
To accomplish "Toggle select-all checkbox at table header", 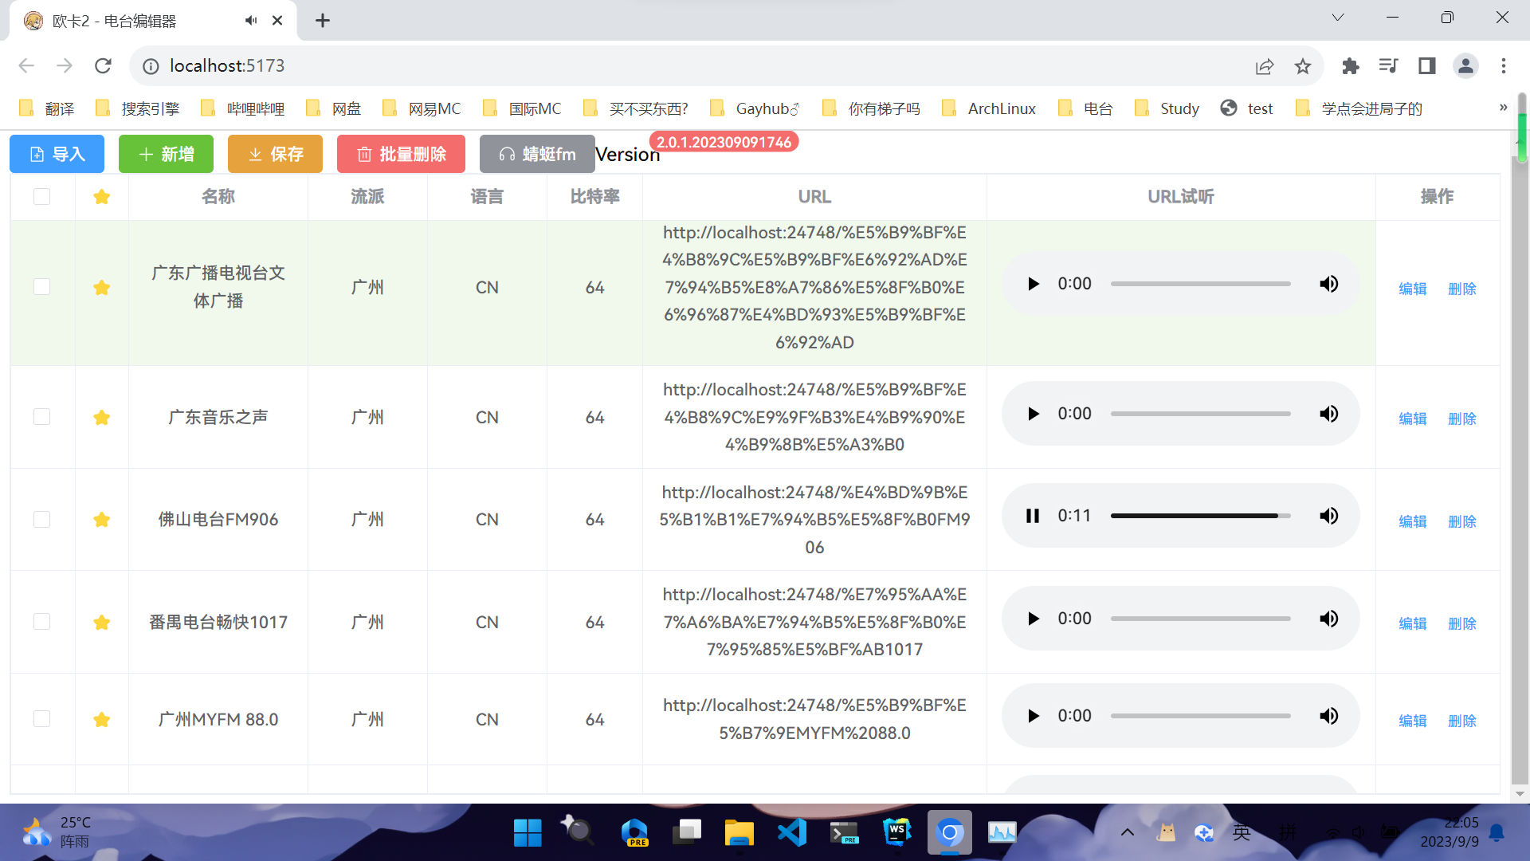I will tap(42, 197).
